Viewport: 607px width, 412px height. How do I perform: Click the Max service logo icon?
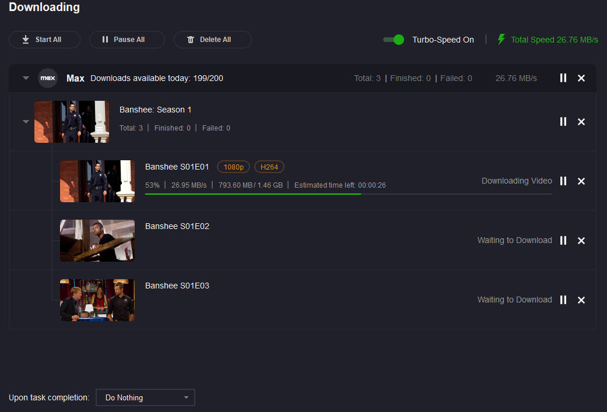coord(48,78)
